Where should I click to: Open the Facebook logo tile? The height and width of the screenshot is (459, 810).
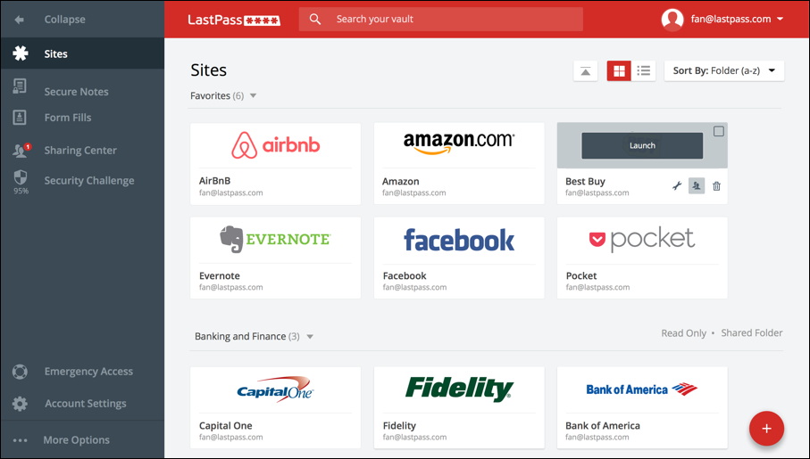(459, 239)
